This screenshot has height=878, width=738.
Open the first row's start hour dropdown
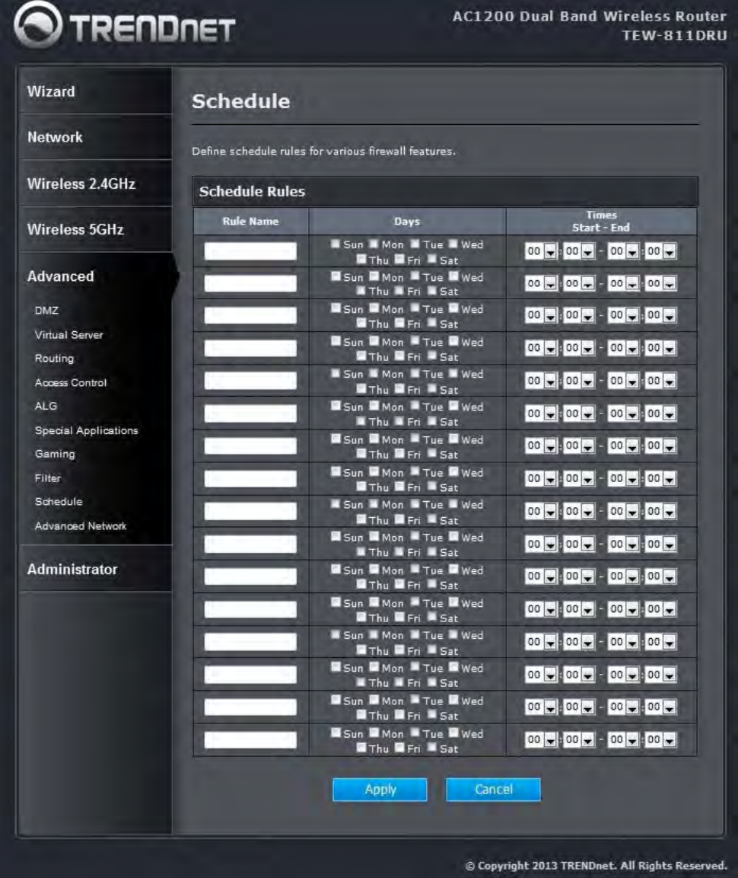(x=541, y=251)
